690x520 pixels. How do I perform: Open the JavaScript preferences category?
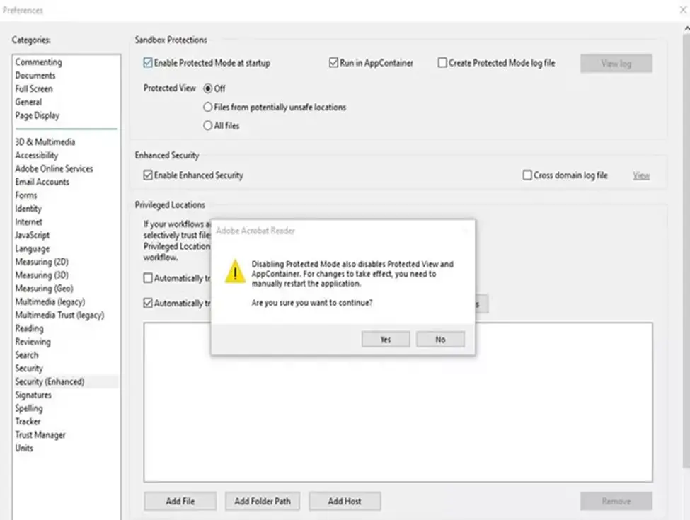tap(33, 235)
